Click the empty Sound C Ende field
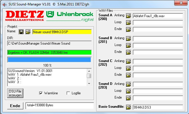The height and width of the screenshot is (114, 189). (x=158, y=75)
